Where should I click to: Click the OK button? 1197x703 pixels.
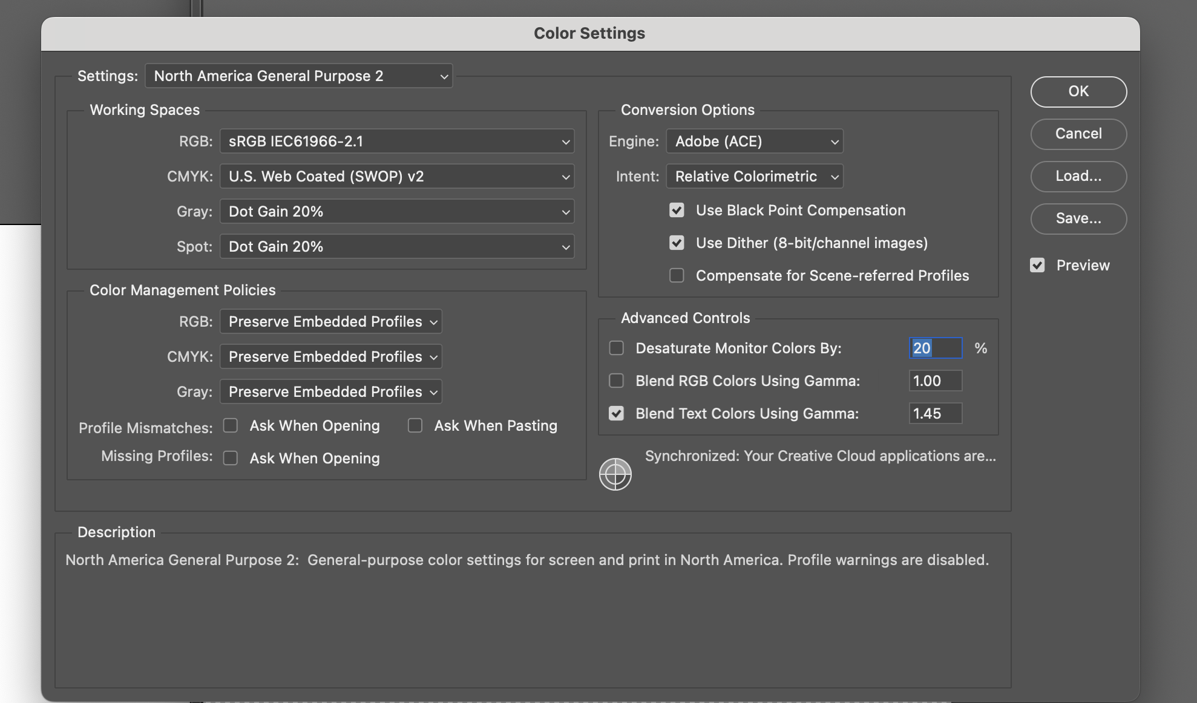tap(1079, 91)
